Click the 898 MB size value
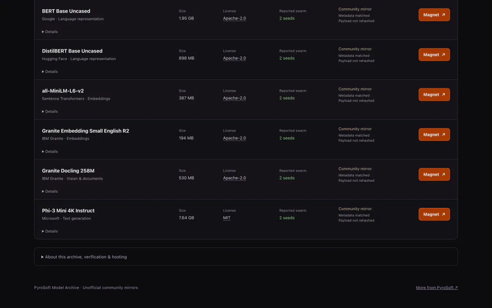 186,58
